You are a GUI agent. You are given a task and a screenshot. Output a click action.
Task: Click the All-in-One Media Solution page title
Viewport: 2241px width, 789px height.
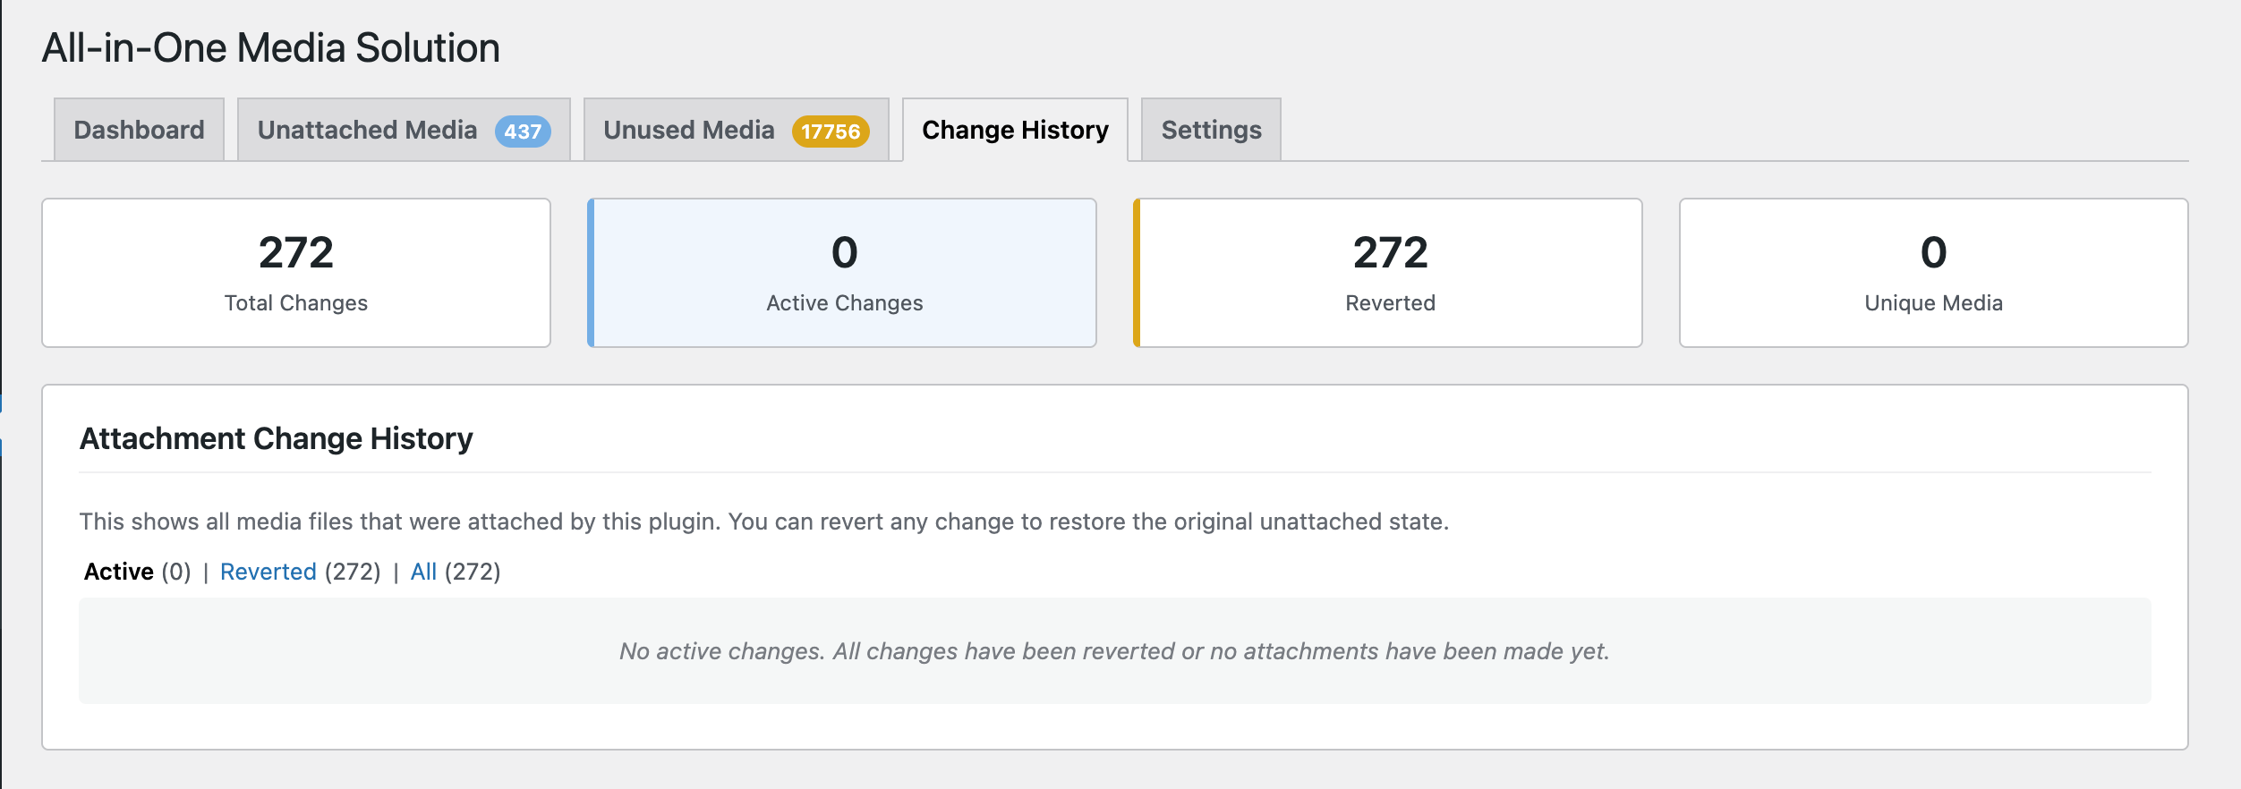(271, 48)
